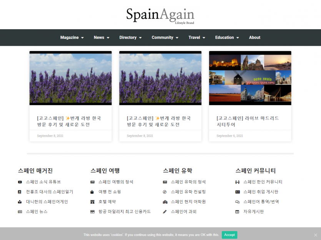Open the Community dropdown menu
The height and width of the screenshot is (240, 321).
(x=165, y=38)
